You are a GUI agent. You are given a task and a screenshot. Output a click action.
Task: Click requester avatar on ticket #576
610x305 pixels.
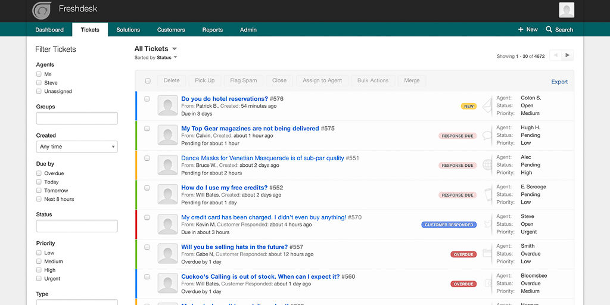click(167, 105)
